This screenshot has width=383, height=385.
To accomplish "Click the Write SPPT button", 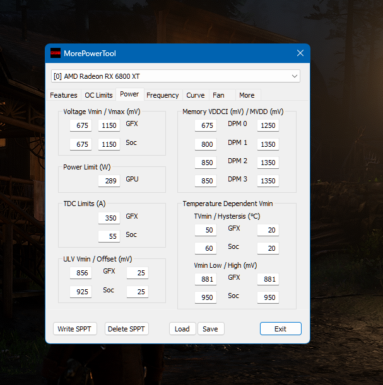I will [74, 329].
